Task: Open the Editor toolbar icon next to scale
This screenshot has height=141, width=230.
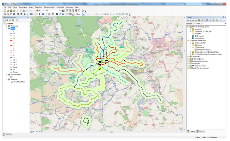Action: click(63, 10)
